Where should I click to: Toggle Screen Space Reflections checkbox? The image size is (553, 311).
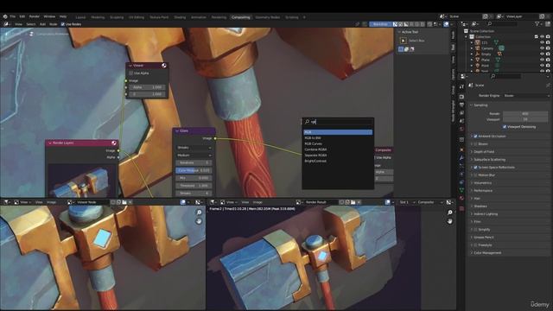(x=475, y=167)
